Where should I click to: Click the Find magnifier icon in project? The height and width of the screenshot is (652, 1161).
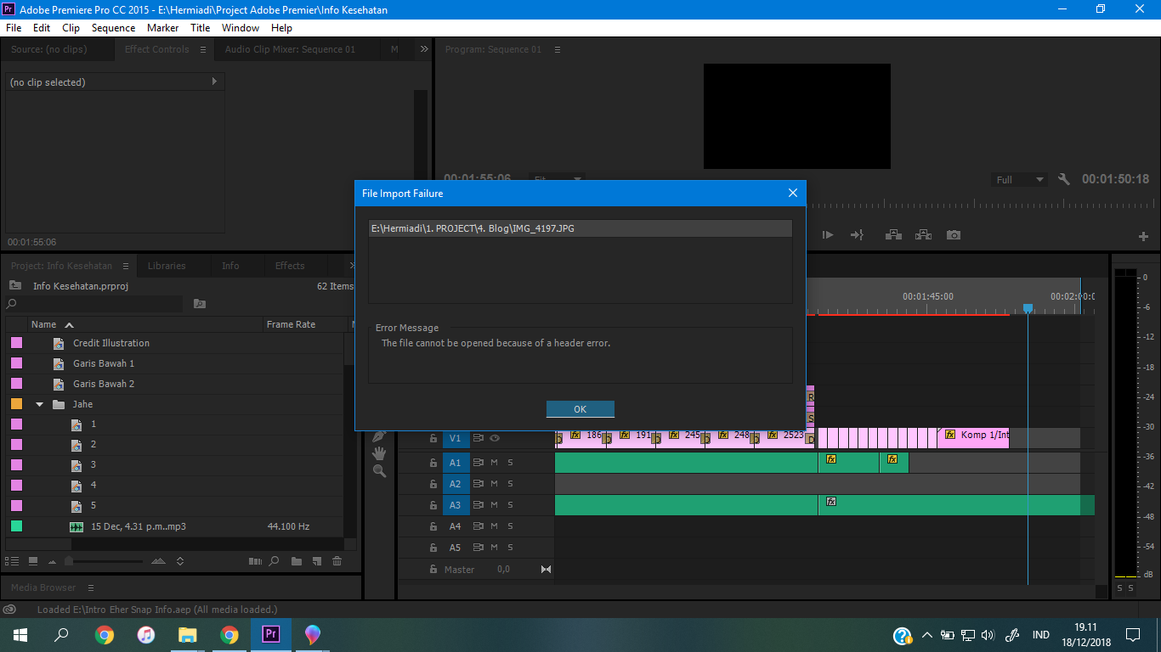[274, 561]
